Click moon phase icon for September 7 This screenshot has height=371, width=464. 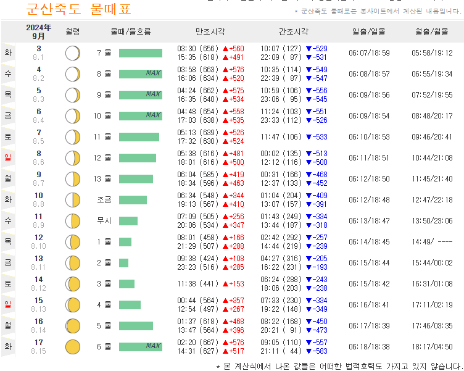point(73,137)
